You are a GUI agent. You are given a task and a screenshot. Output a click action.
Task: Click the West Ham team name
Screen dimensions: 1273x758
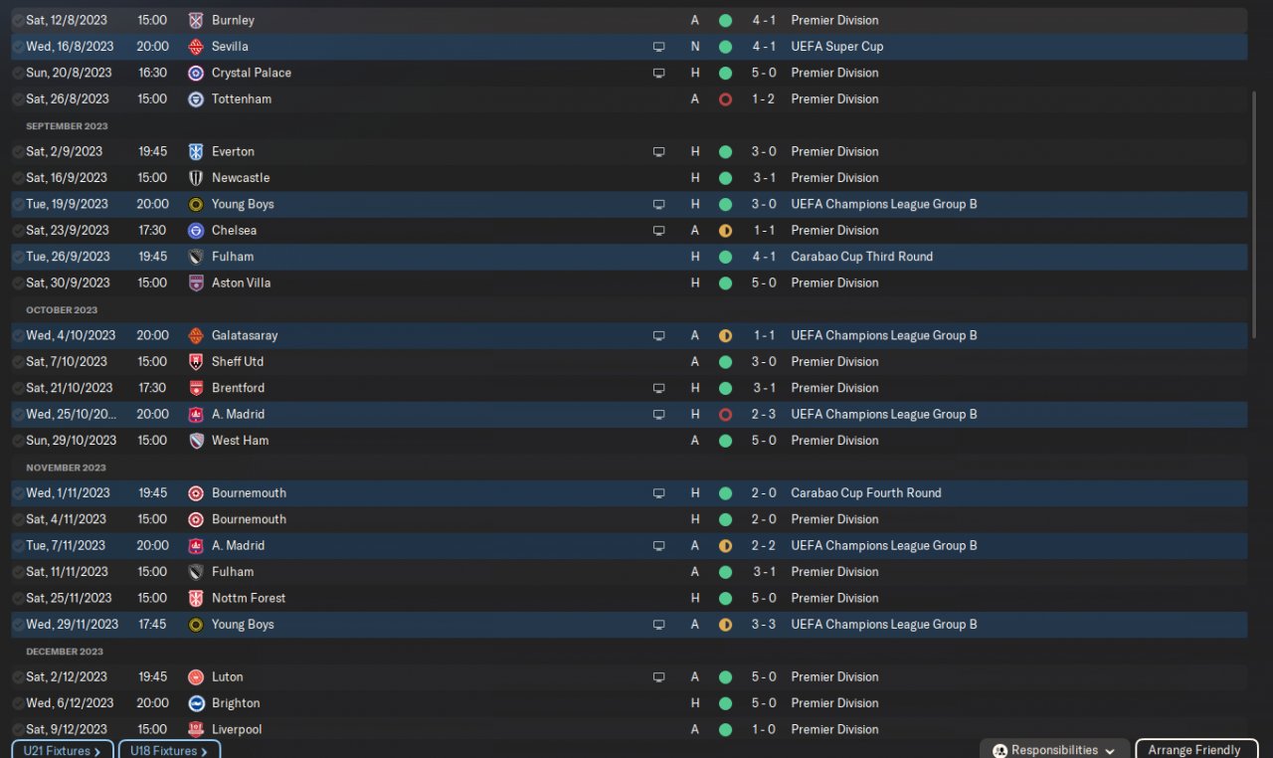click(240, 441)
